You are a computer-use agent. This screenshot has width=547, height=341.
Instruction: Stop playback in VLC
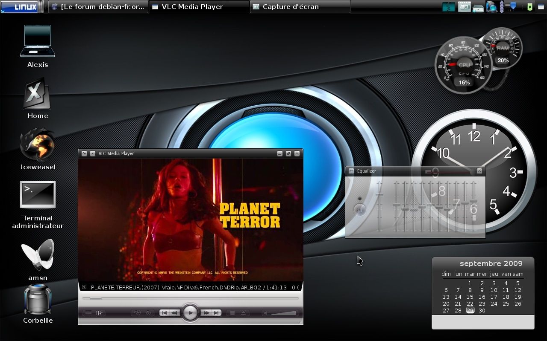click(x=232, y=313)
